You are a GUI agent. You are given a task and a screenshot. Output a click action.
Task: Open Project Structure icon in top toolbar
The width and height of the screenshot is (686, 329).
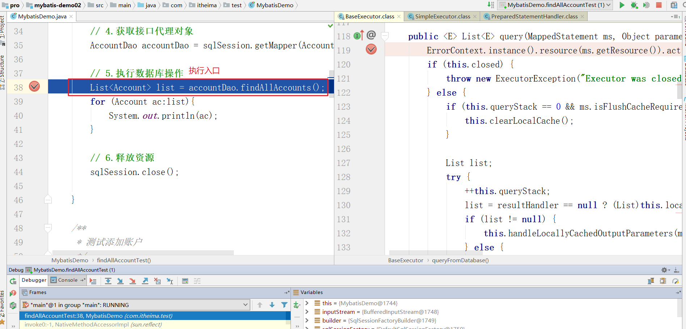(674, 5)
